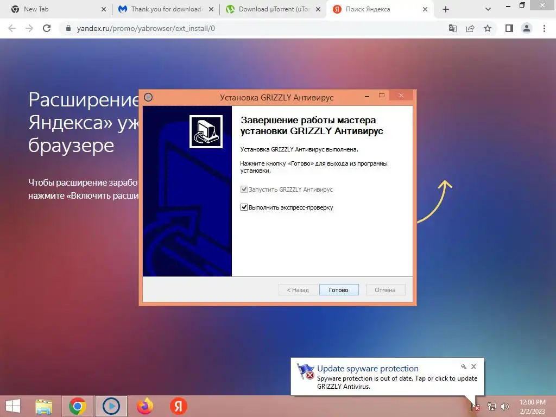The width and height of the screenshot is (556, 417).
Task: Minimize the Chrome browser window
Action: coord(508,6)
